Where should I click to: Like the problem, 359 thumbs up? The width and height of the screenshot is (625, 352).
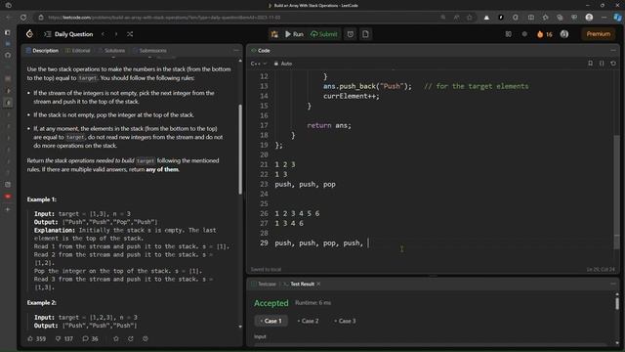coord(37,339)
